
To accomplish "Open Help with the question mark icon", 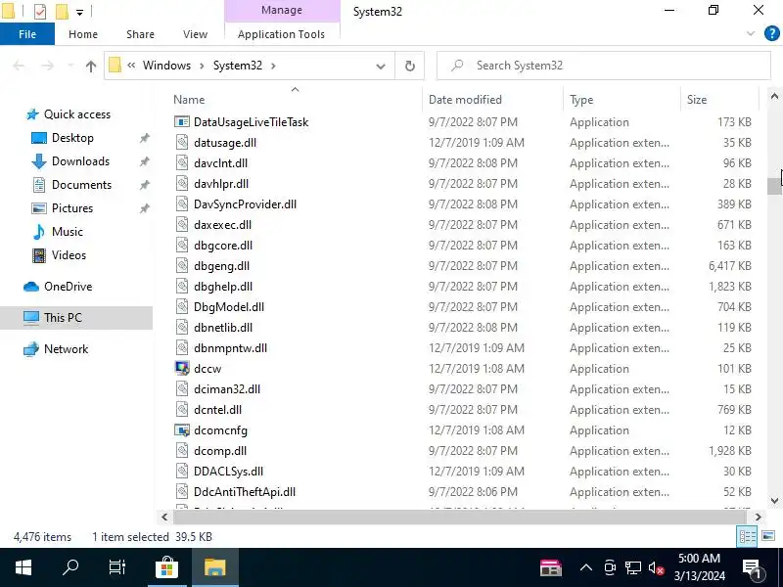I will [772, 34].
